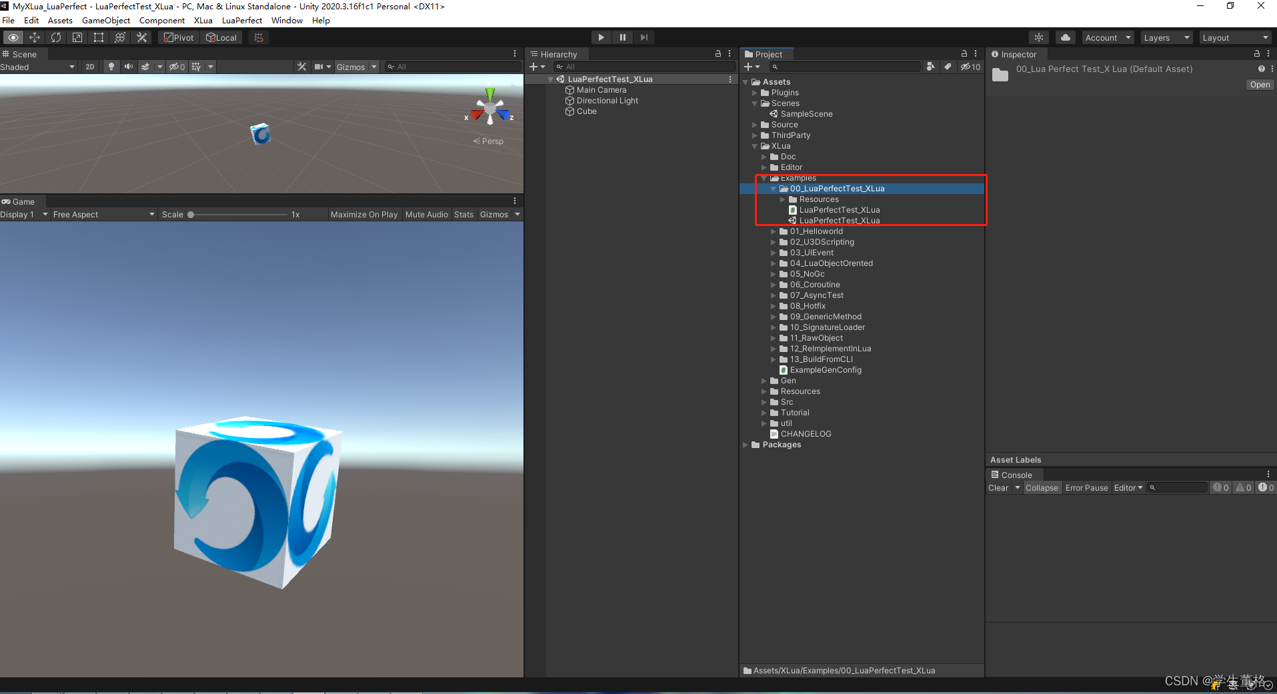This screenshot has height=694, width=1277.
Task: Click the Open button in the Inspector
Action: point(1259,85)
